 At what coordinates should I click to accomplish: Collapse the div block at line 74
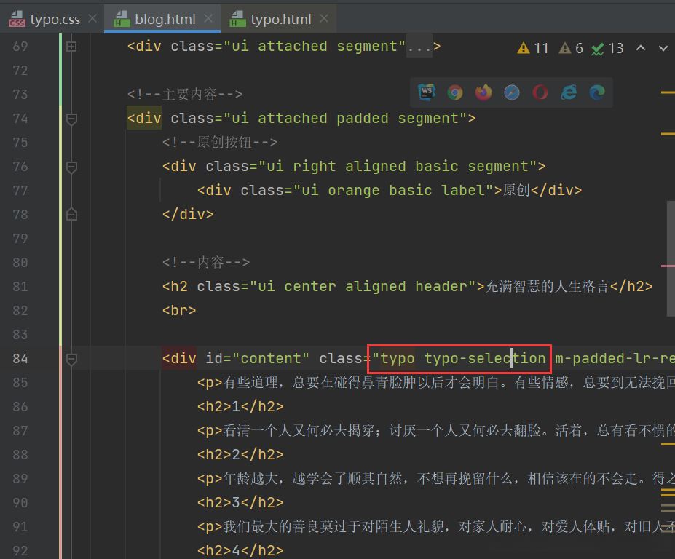pyautogui.click(x=71, y=119)
